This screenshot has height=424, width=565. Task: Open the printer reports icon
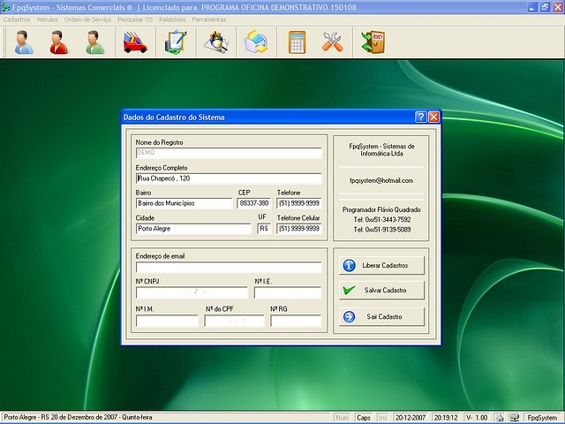pyautogui.click(x=257, y=42)
